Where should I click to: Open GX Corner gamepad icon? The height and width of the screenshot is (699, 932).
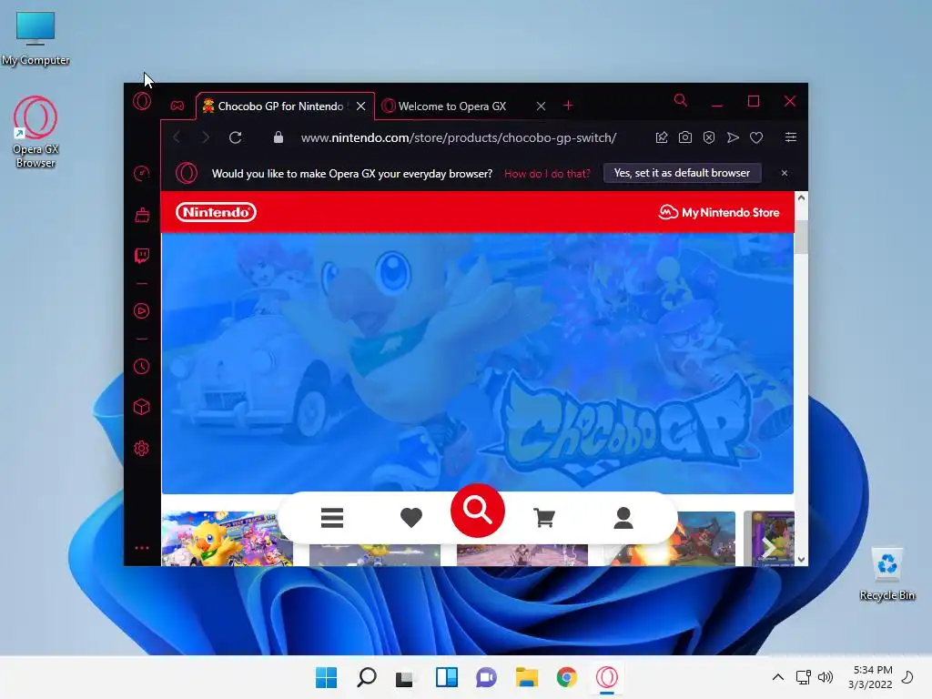[177, 106]
